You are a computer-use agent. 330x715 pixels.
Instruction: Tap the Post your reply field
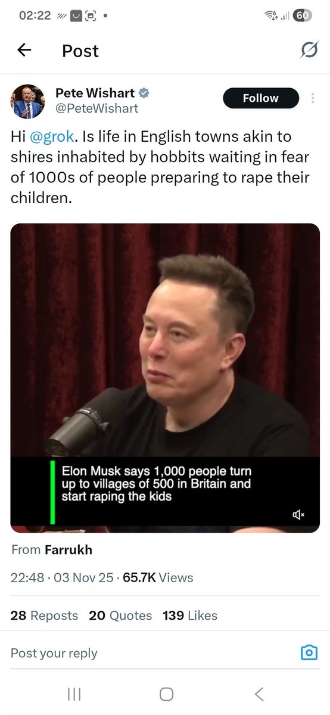point(149,653)
